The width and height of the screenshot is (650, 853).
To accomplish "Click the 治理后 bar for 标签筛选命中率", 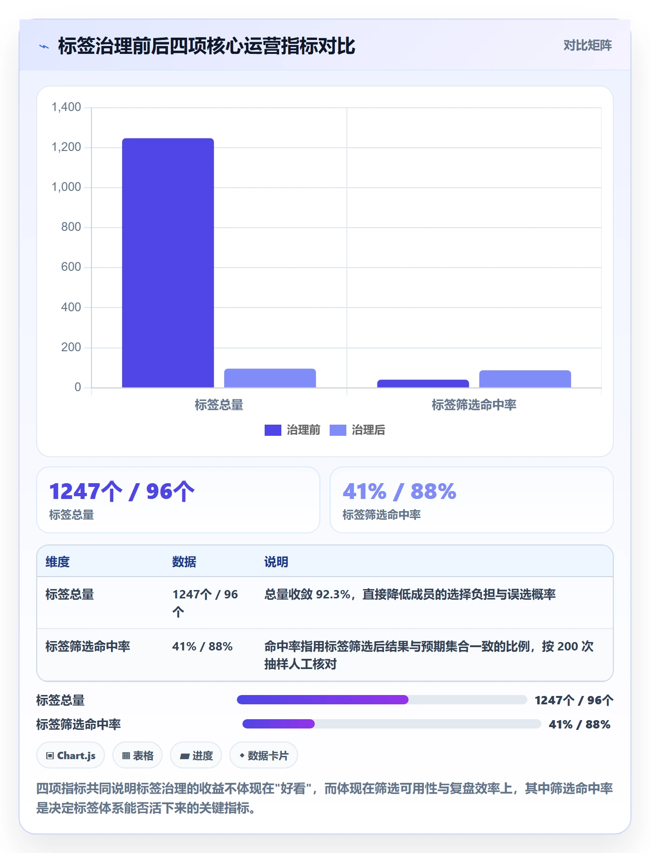I will click(525, 379).
